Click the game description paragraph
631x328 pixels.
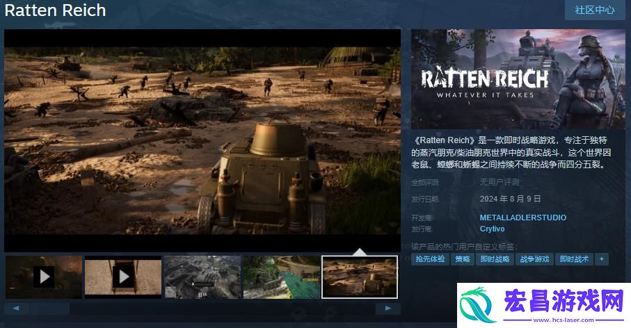pos(511,152)
